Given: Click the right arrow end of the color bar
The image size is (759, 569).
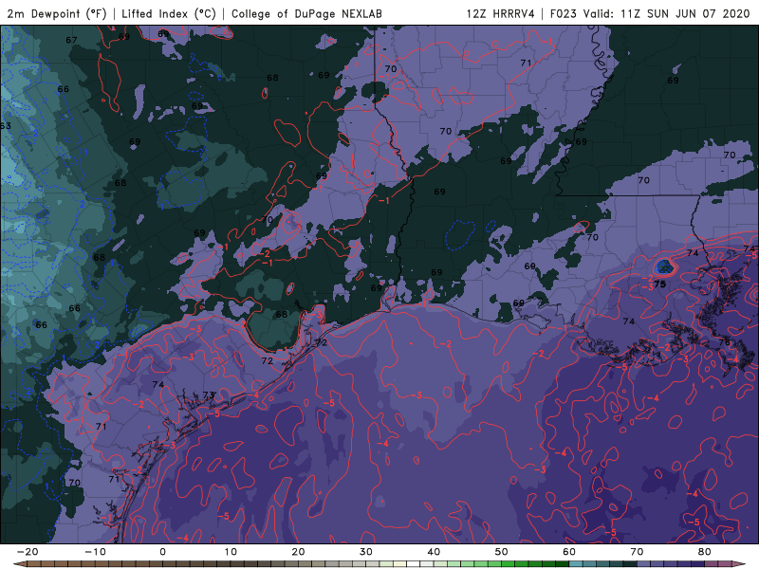Looking at the screenshot, I should 741,564.
